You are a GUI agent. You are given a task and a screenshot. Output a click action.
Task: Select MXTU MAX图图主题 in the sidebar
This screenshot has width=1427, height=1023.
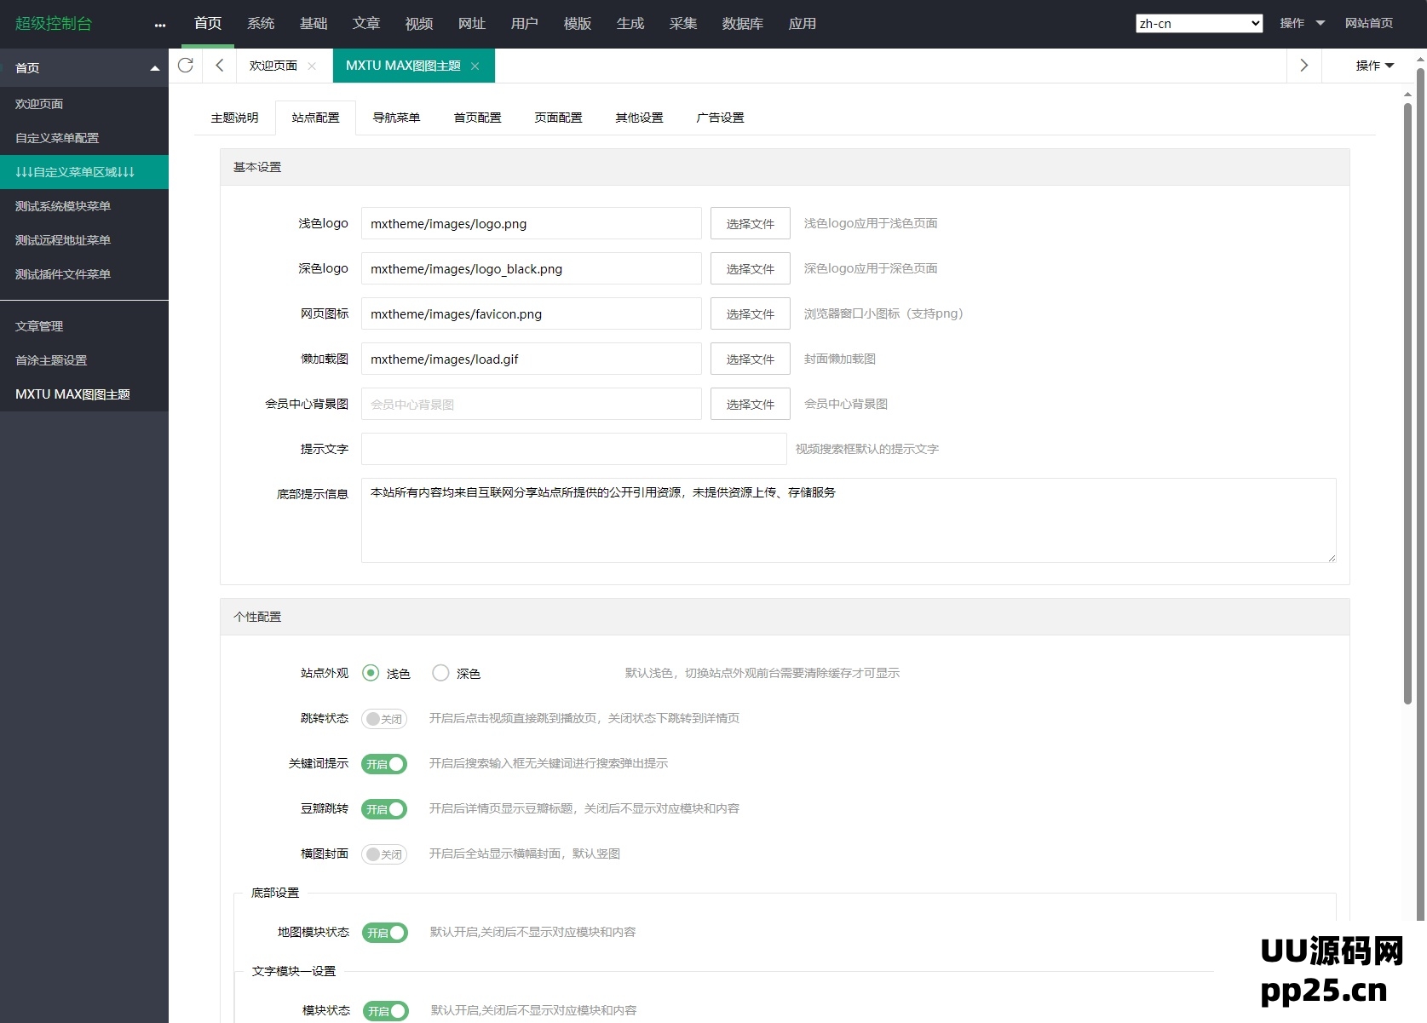tap(72, 394)
